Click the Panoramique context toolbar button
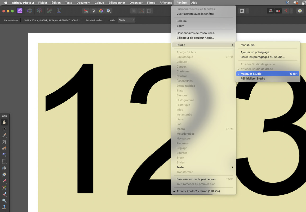This screenshot has width=306, height=212. pos(11,20)
